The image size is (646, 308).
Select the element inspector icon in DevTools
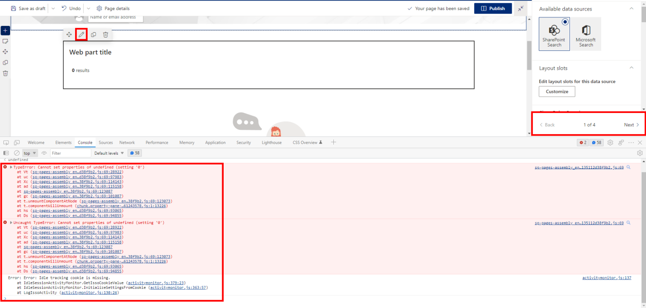pyautogui.click(x=6, y=142)
